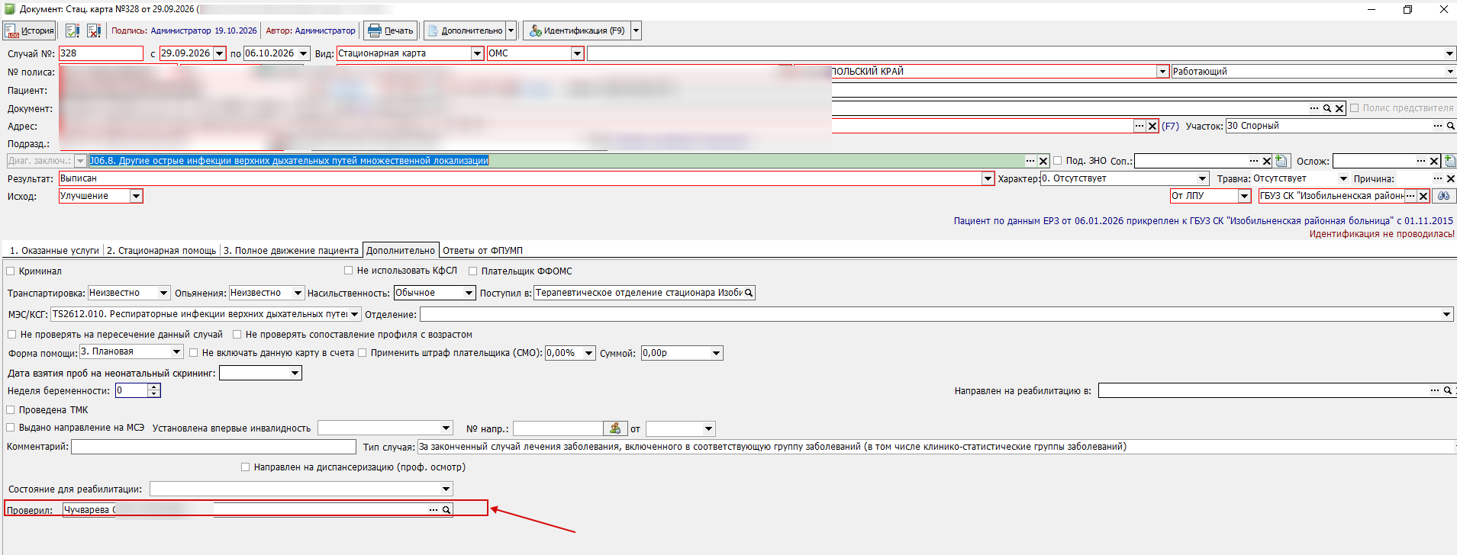Viewport: 1457px width, 555px height.
Task: Click the green check document sign icon
Action: (x=73, y=30)
